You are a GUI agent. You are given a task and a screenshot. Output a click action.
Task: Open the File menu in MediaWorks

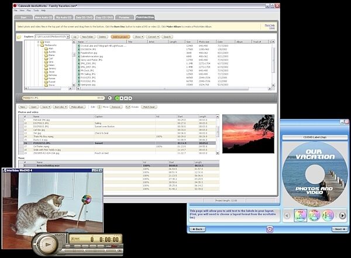click(x=15, y=11)
